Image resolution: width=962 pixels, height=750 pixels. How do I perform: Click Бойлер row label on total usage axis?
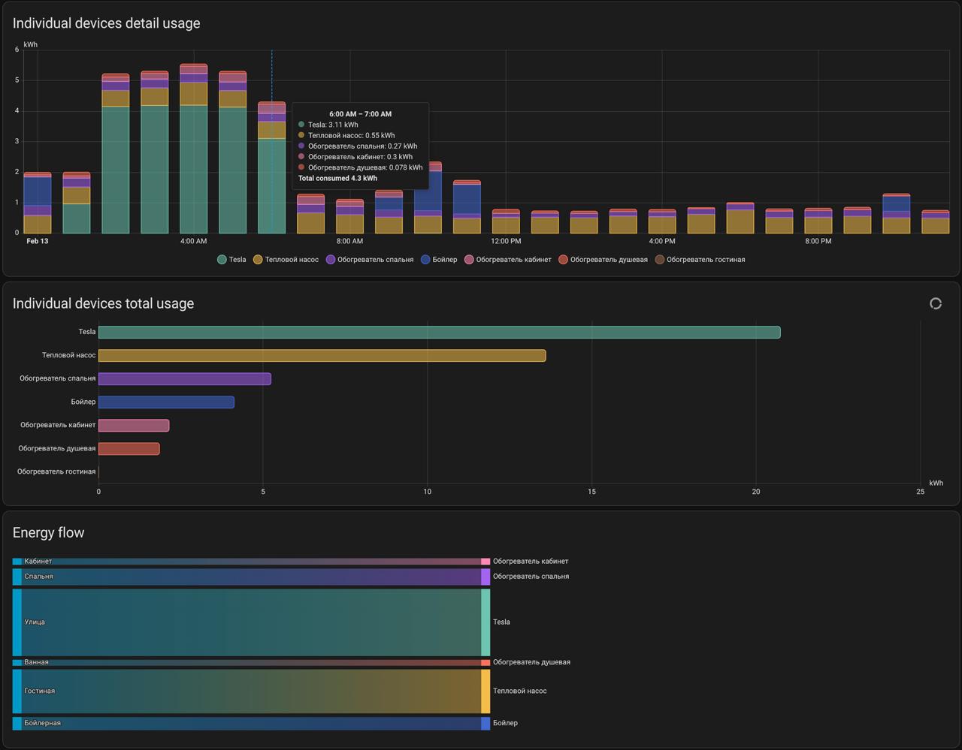[x=83, y=402]
